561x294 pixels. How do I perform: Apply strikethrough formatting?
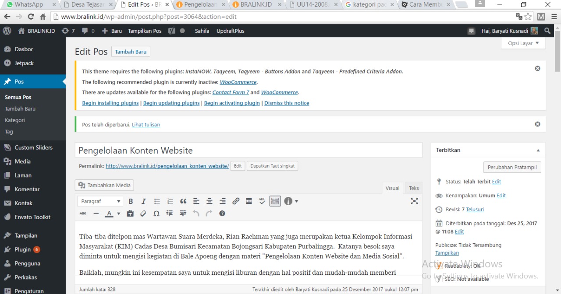(x=83, y=213)
